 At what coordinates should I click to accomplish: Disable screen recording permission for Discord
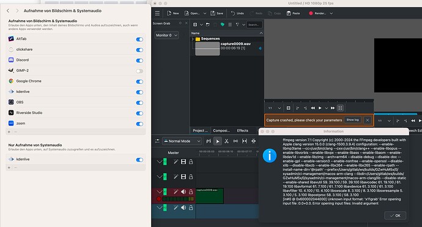coord(139,60)
